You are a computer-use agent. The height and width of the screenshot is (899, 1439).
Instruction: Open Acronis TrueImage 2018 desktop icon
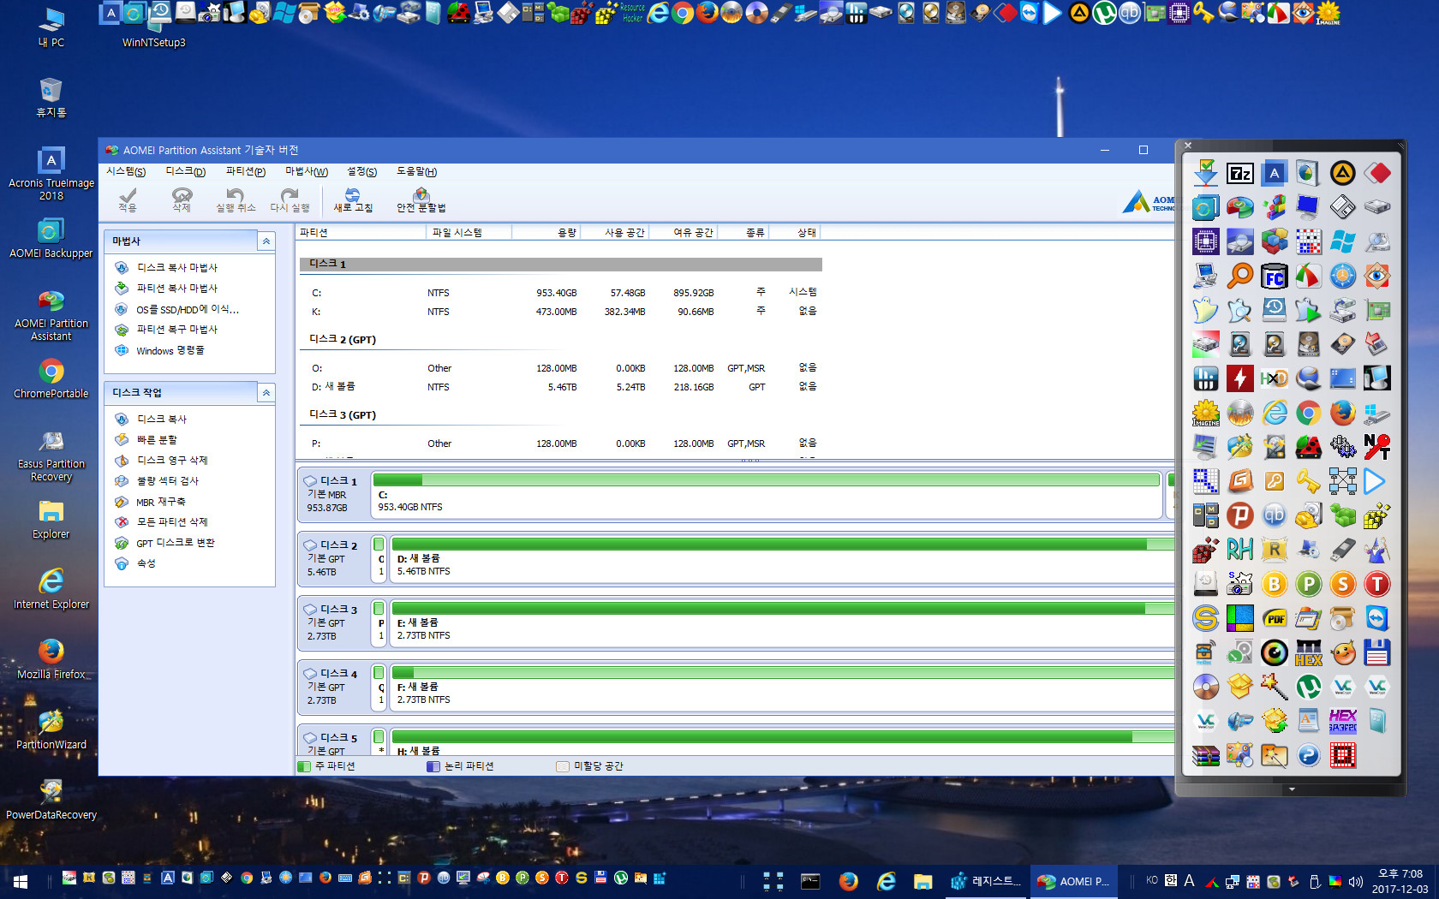coord(51,174)
